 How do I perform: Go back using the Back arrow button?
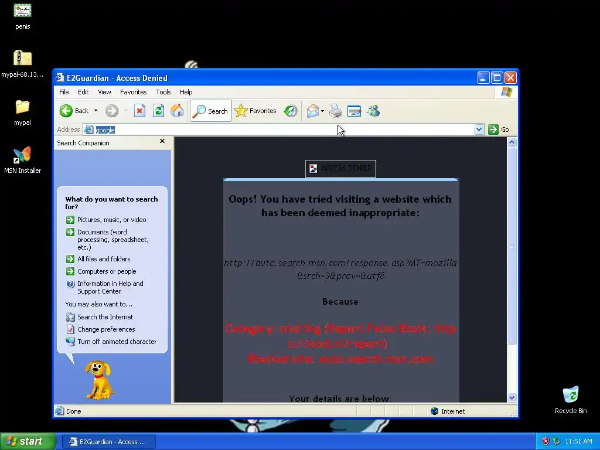[x=74, y=111]
